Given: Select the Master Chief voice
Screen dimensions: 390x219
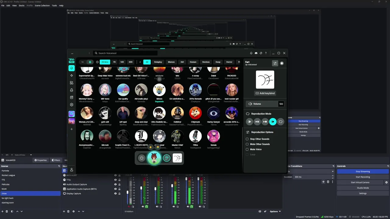Looking at the screenshot, I should tap(177, 136).
